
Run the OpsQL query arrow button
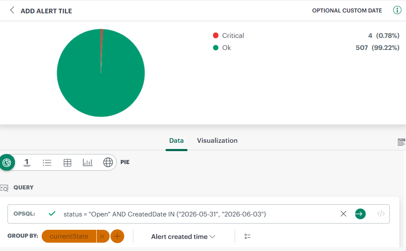[360, 214]
